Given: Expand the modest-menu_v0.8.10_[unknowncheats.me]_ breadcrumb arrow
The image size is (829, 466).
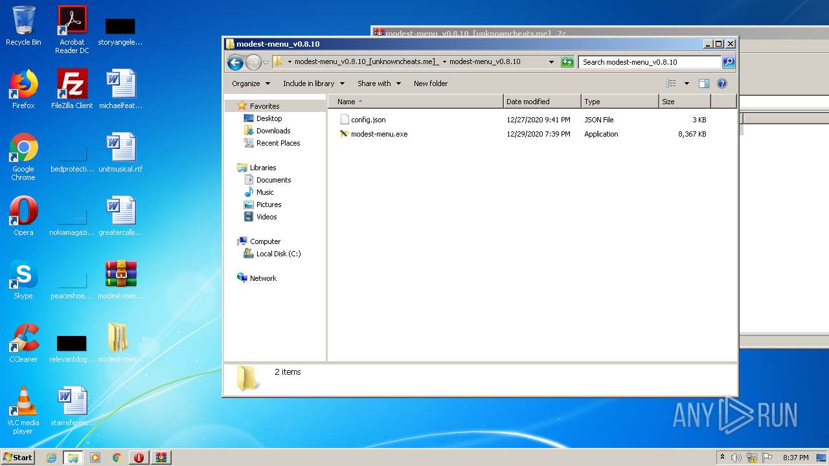Looking at the screenshot, I should [444, 62].
